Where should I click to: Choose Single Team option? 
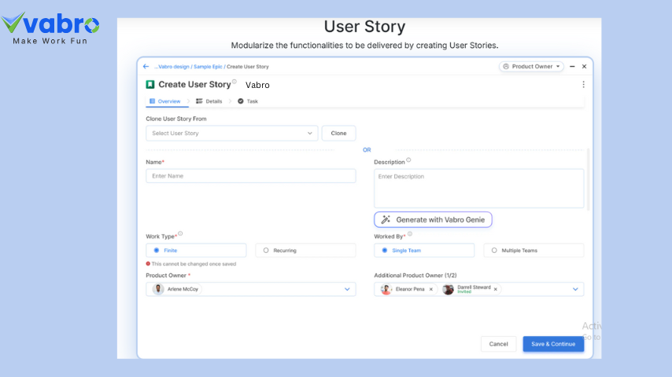pyautogui.click(x=424, y=251)
